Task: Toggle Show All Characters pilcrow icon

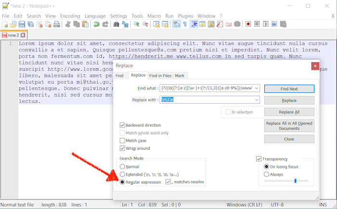Action: point(185,24)
